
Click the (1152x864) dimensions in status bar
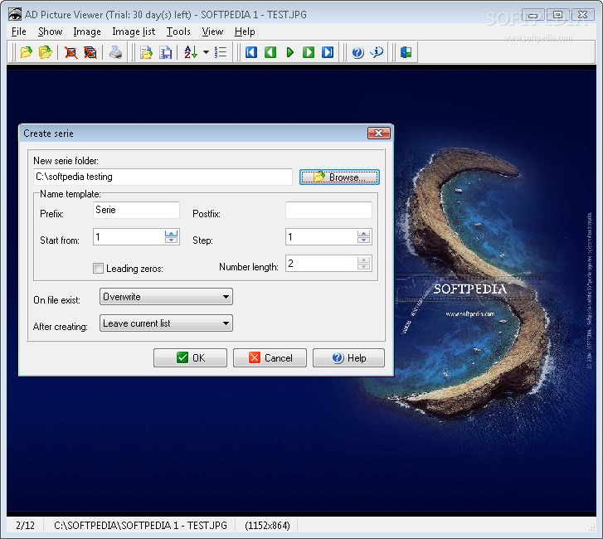(x=267, y=525)
